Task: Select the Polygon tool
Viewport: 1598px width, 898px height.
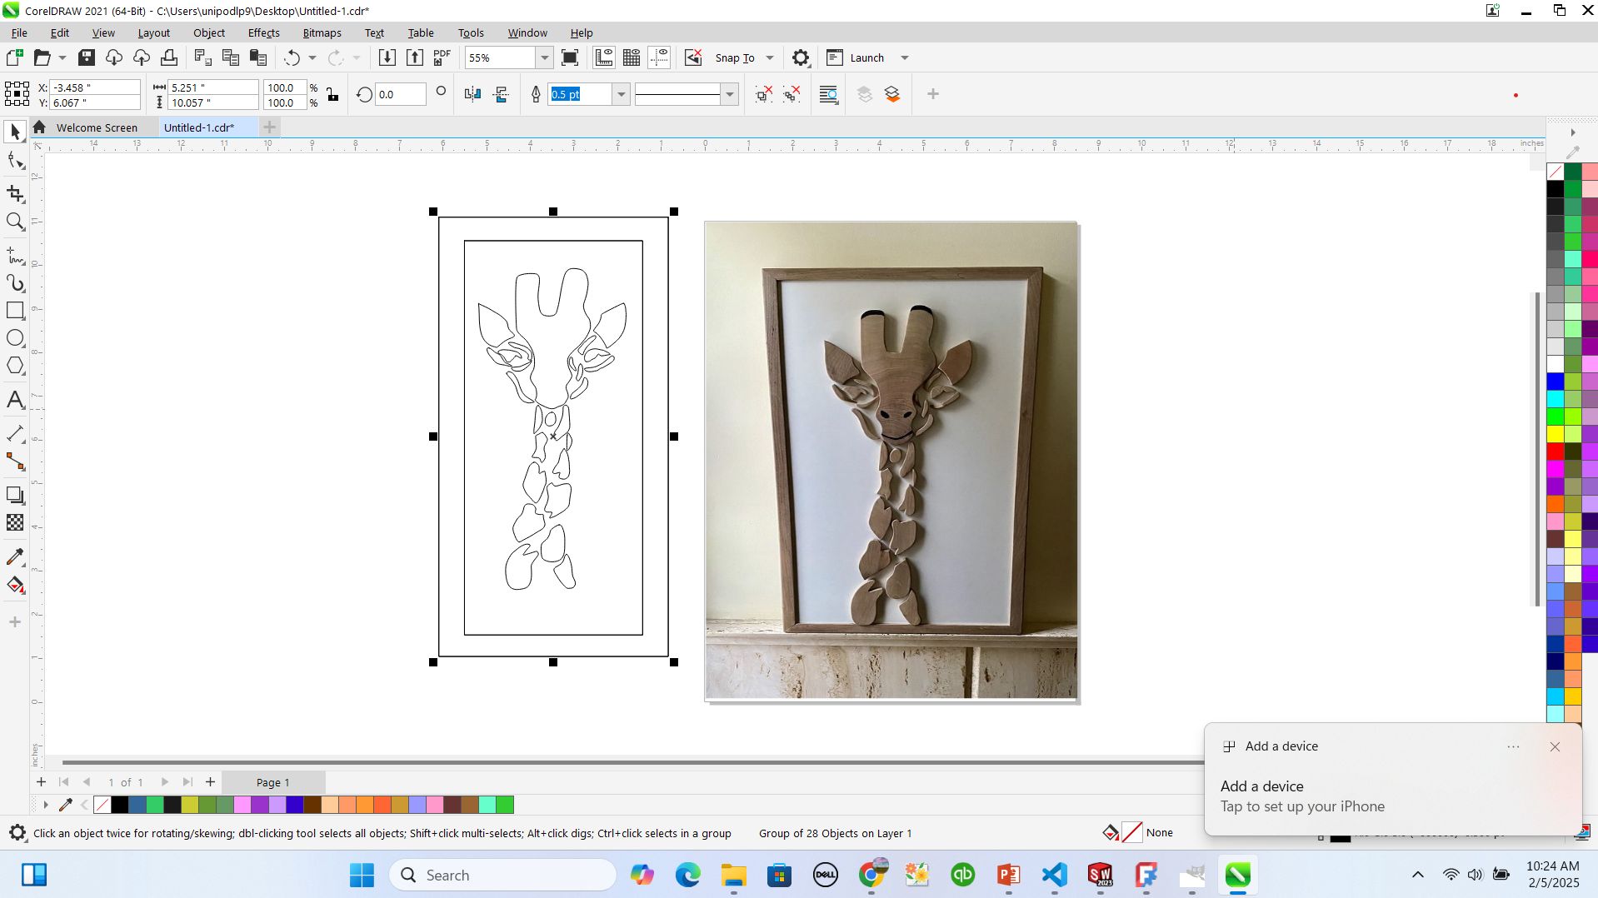Action: 15,366
